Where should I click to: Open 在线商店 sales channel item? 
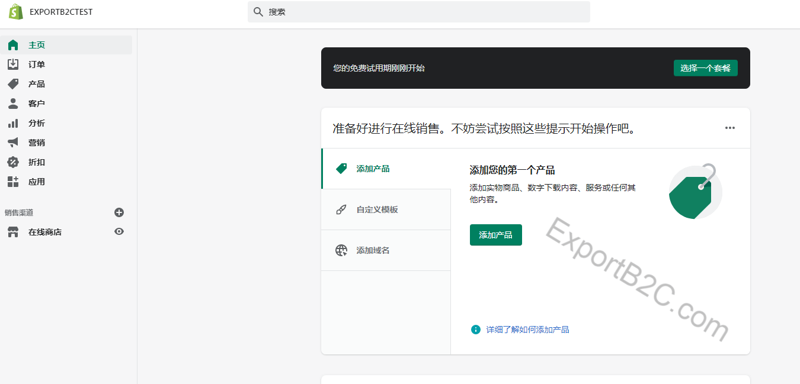[x=45, y=232]
